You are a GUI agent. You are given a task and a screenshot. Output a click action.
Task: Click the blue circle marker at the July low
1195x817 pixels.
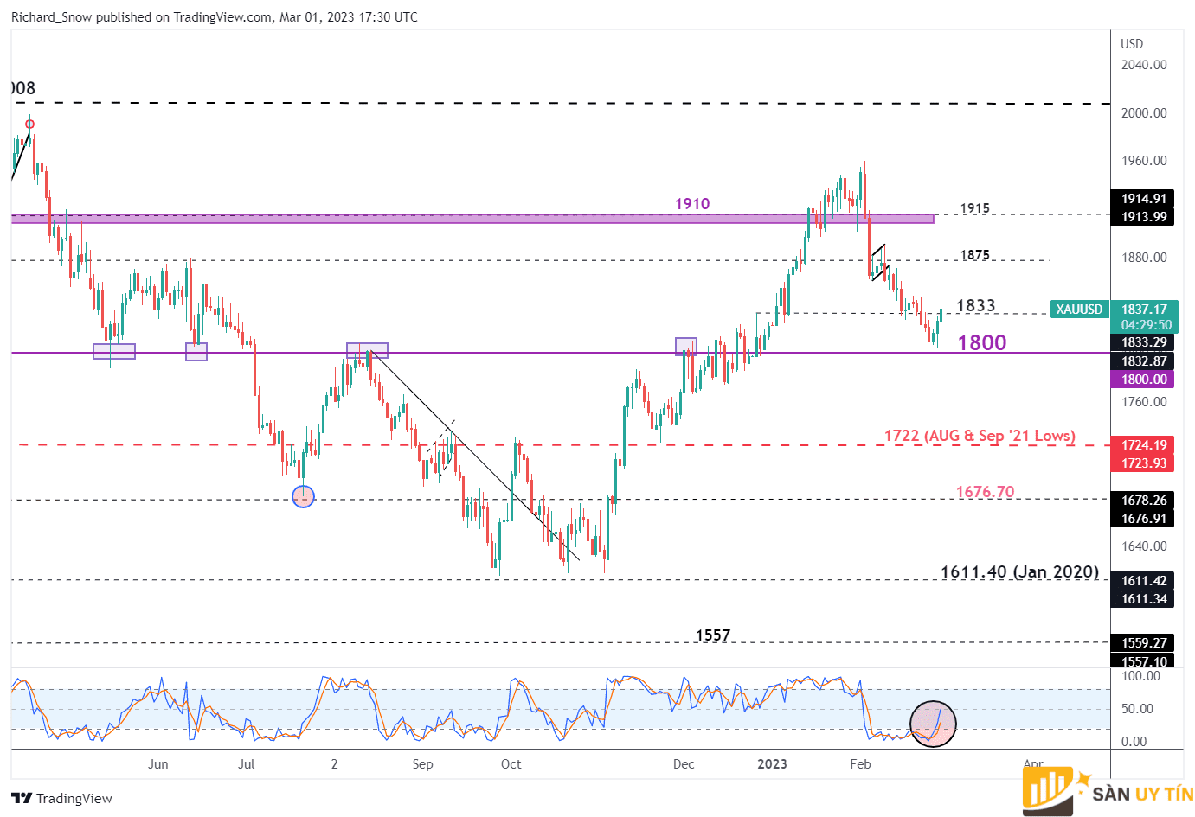click(x=304, y=496)
